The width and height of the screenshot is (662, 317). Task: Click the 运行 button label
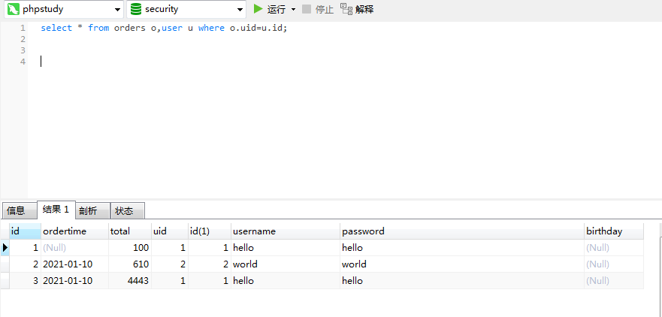tap(277, 9)
